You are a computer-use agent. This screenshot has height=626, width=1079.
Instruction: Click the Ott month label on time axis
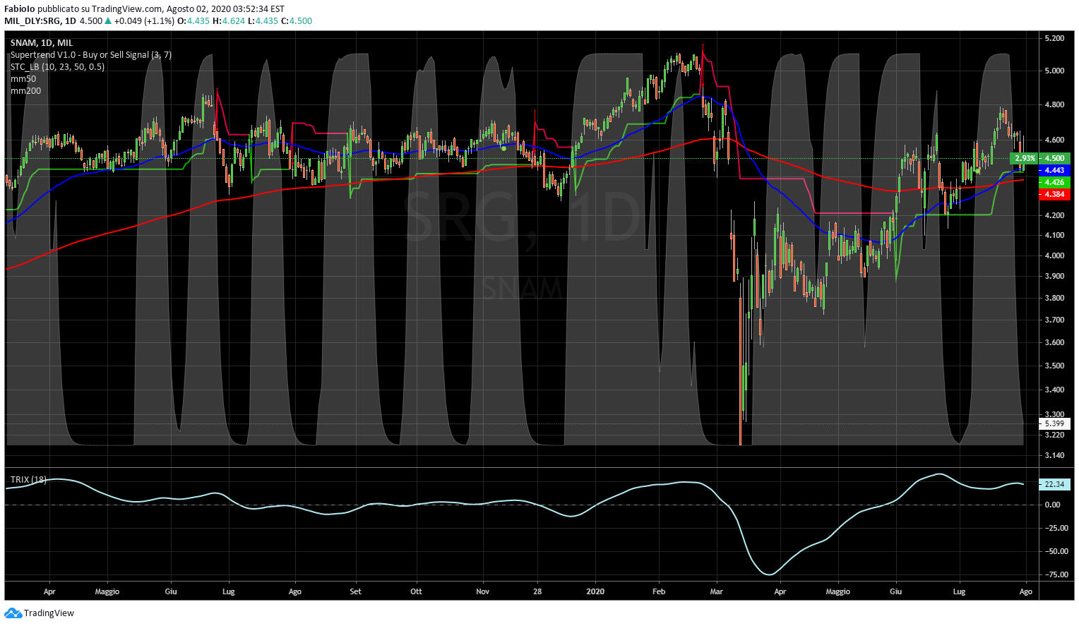point(416,591)
